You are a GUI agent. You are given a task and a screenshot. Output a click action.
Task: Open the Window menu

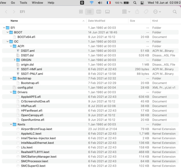click(37, 3)
